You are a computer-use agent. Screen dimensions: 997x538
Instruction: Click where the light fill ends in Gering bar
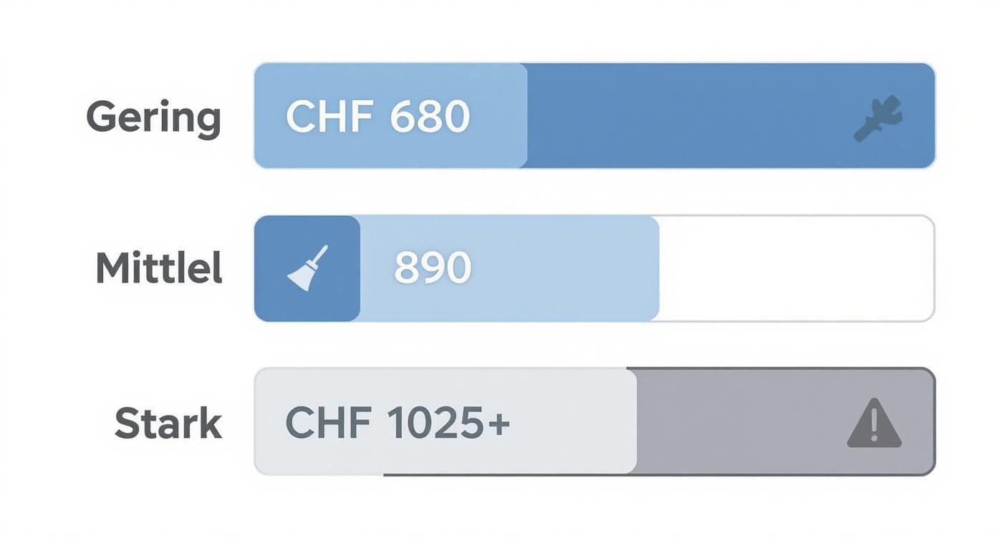(526, 116)
